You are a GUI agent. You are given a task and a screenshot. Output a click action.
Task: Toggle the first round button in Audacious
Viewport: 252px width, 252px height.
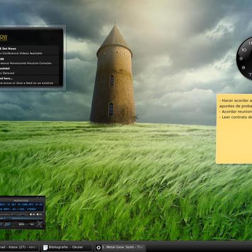tap(31, 214)
